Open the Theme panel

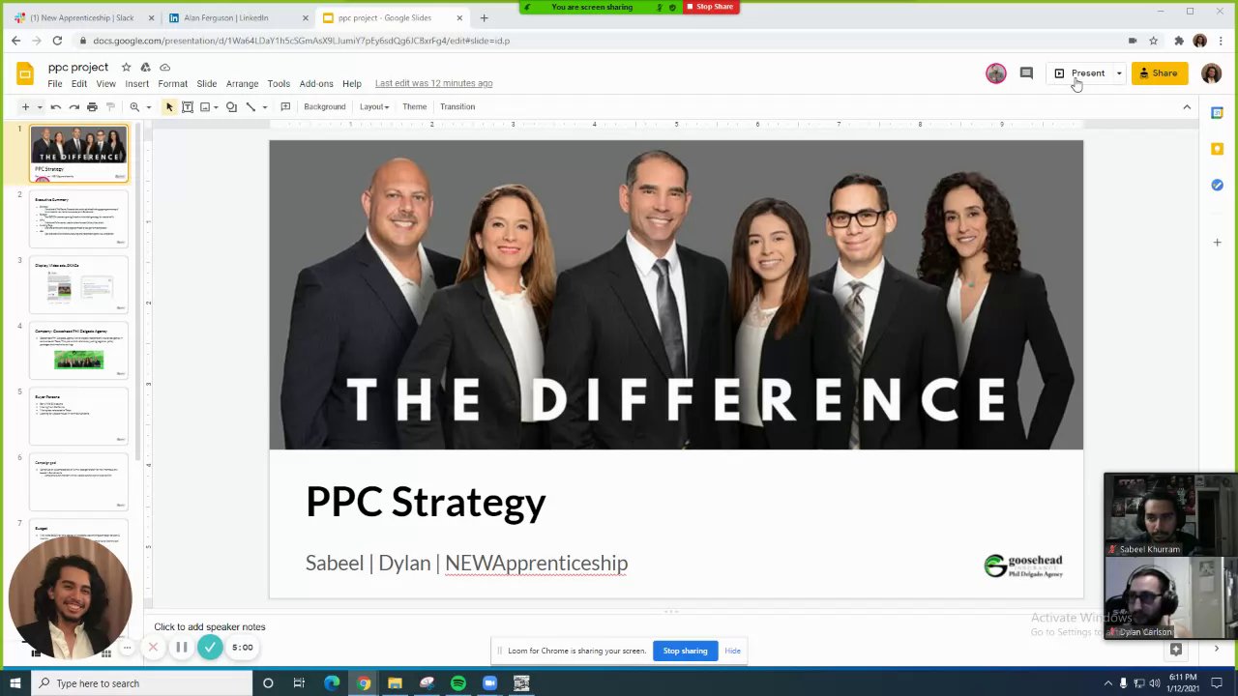[414, 106]
